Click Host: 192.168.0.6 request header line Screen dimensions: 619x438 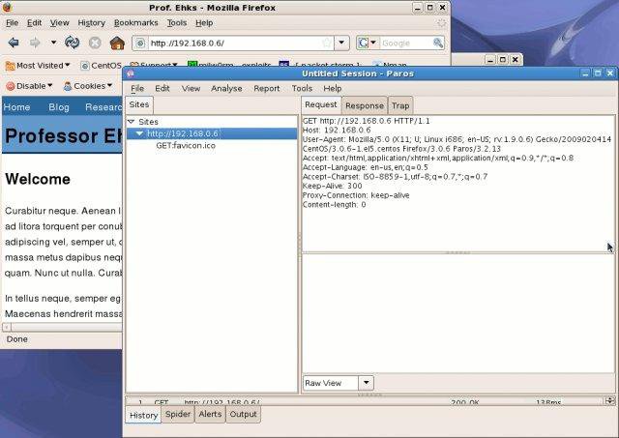(x=337, y=130)
